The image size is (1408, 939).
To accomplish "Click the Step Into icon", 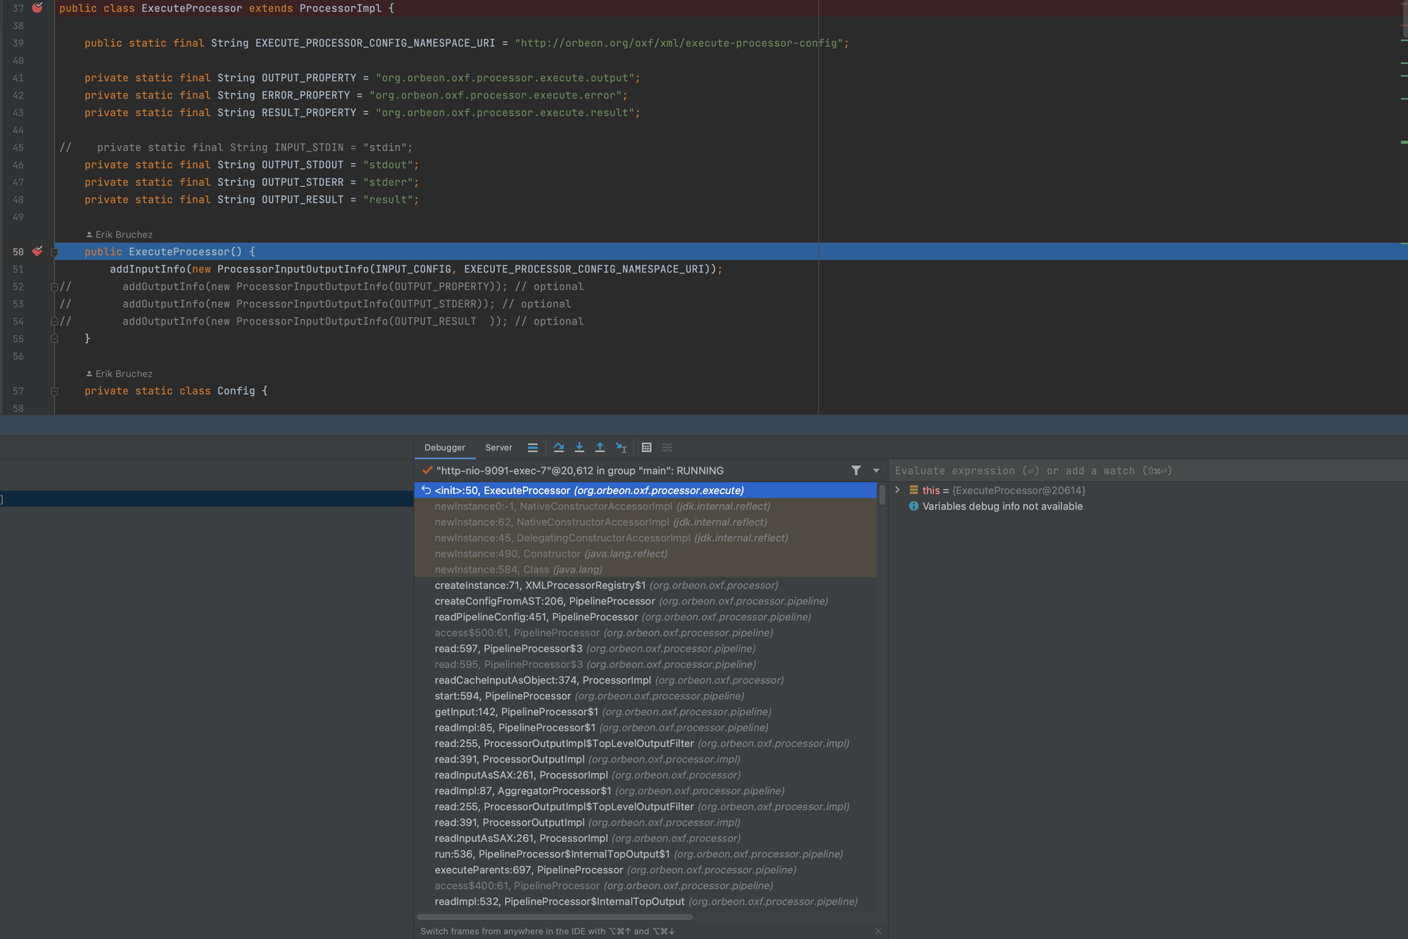I will 579,448.
